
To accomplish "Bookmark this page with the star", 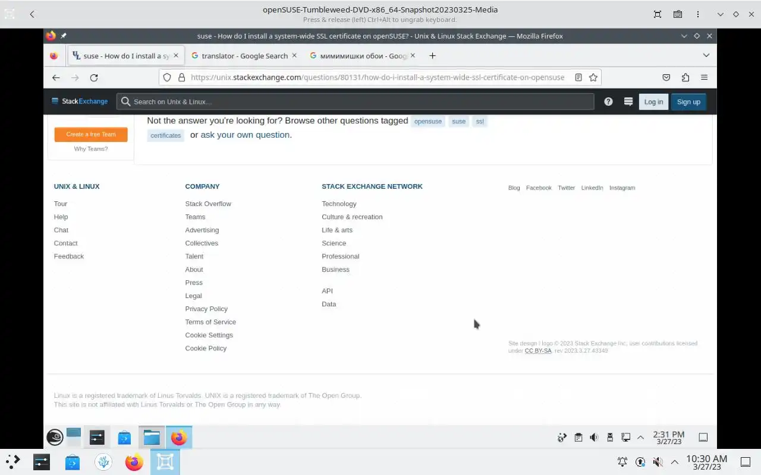I will click(593, 77).
